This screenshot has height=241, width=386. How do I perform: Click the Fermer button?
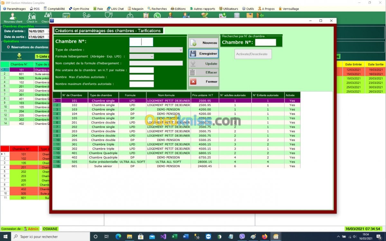tap(204, 82)
